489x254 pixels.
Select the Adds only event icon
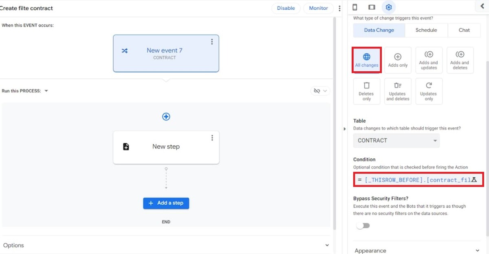398,60
